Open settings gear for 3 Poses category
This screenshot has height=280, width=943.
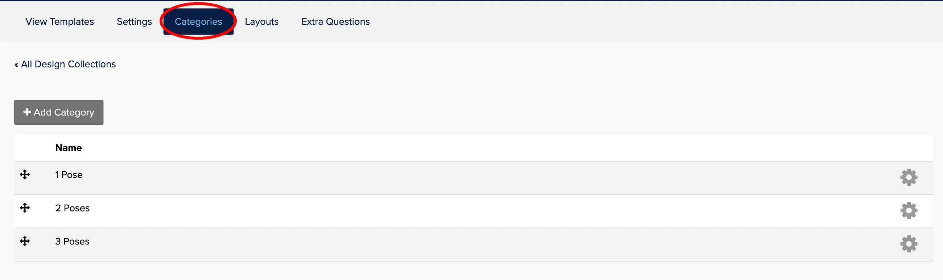[909, 244]
